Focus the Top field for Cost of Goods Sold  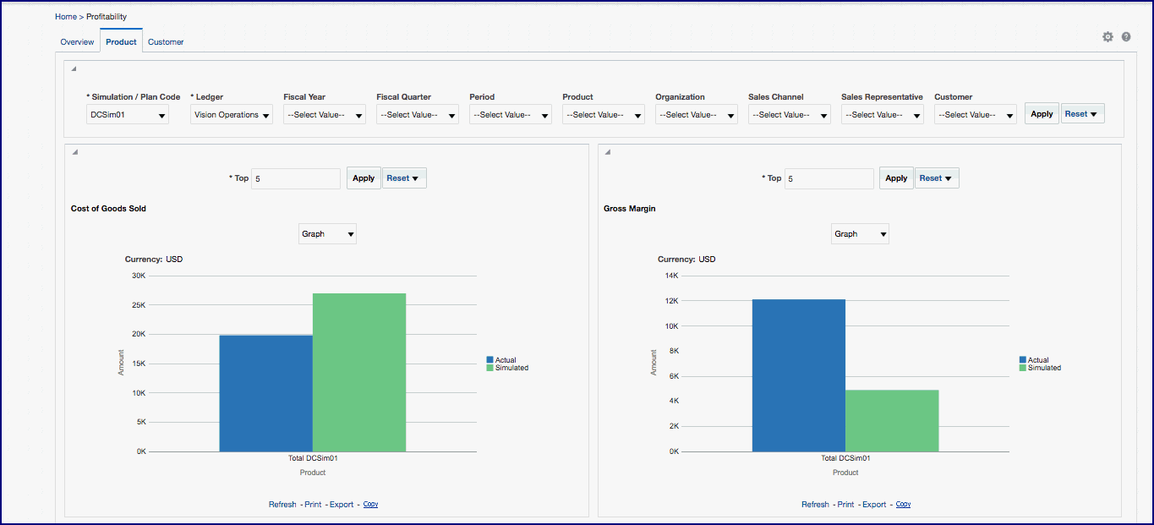(296, 178)
